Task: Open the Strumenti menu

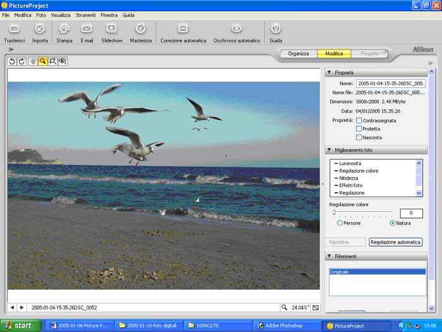Action: (x=85, y=15)
